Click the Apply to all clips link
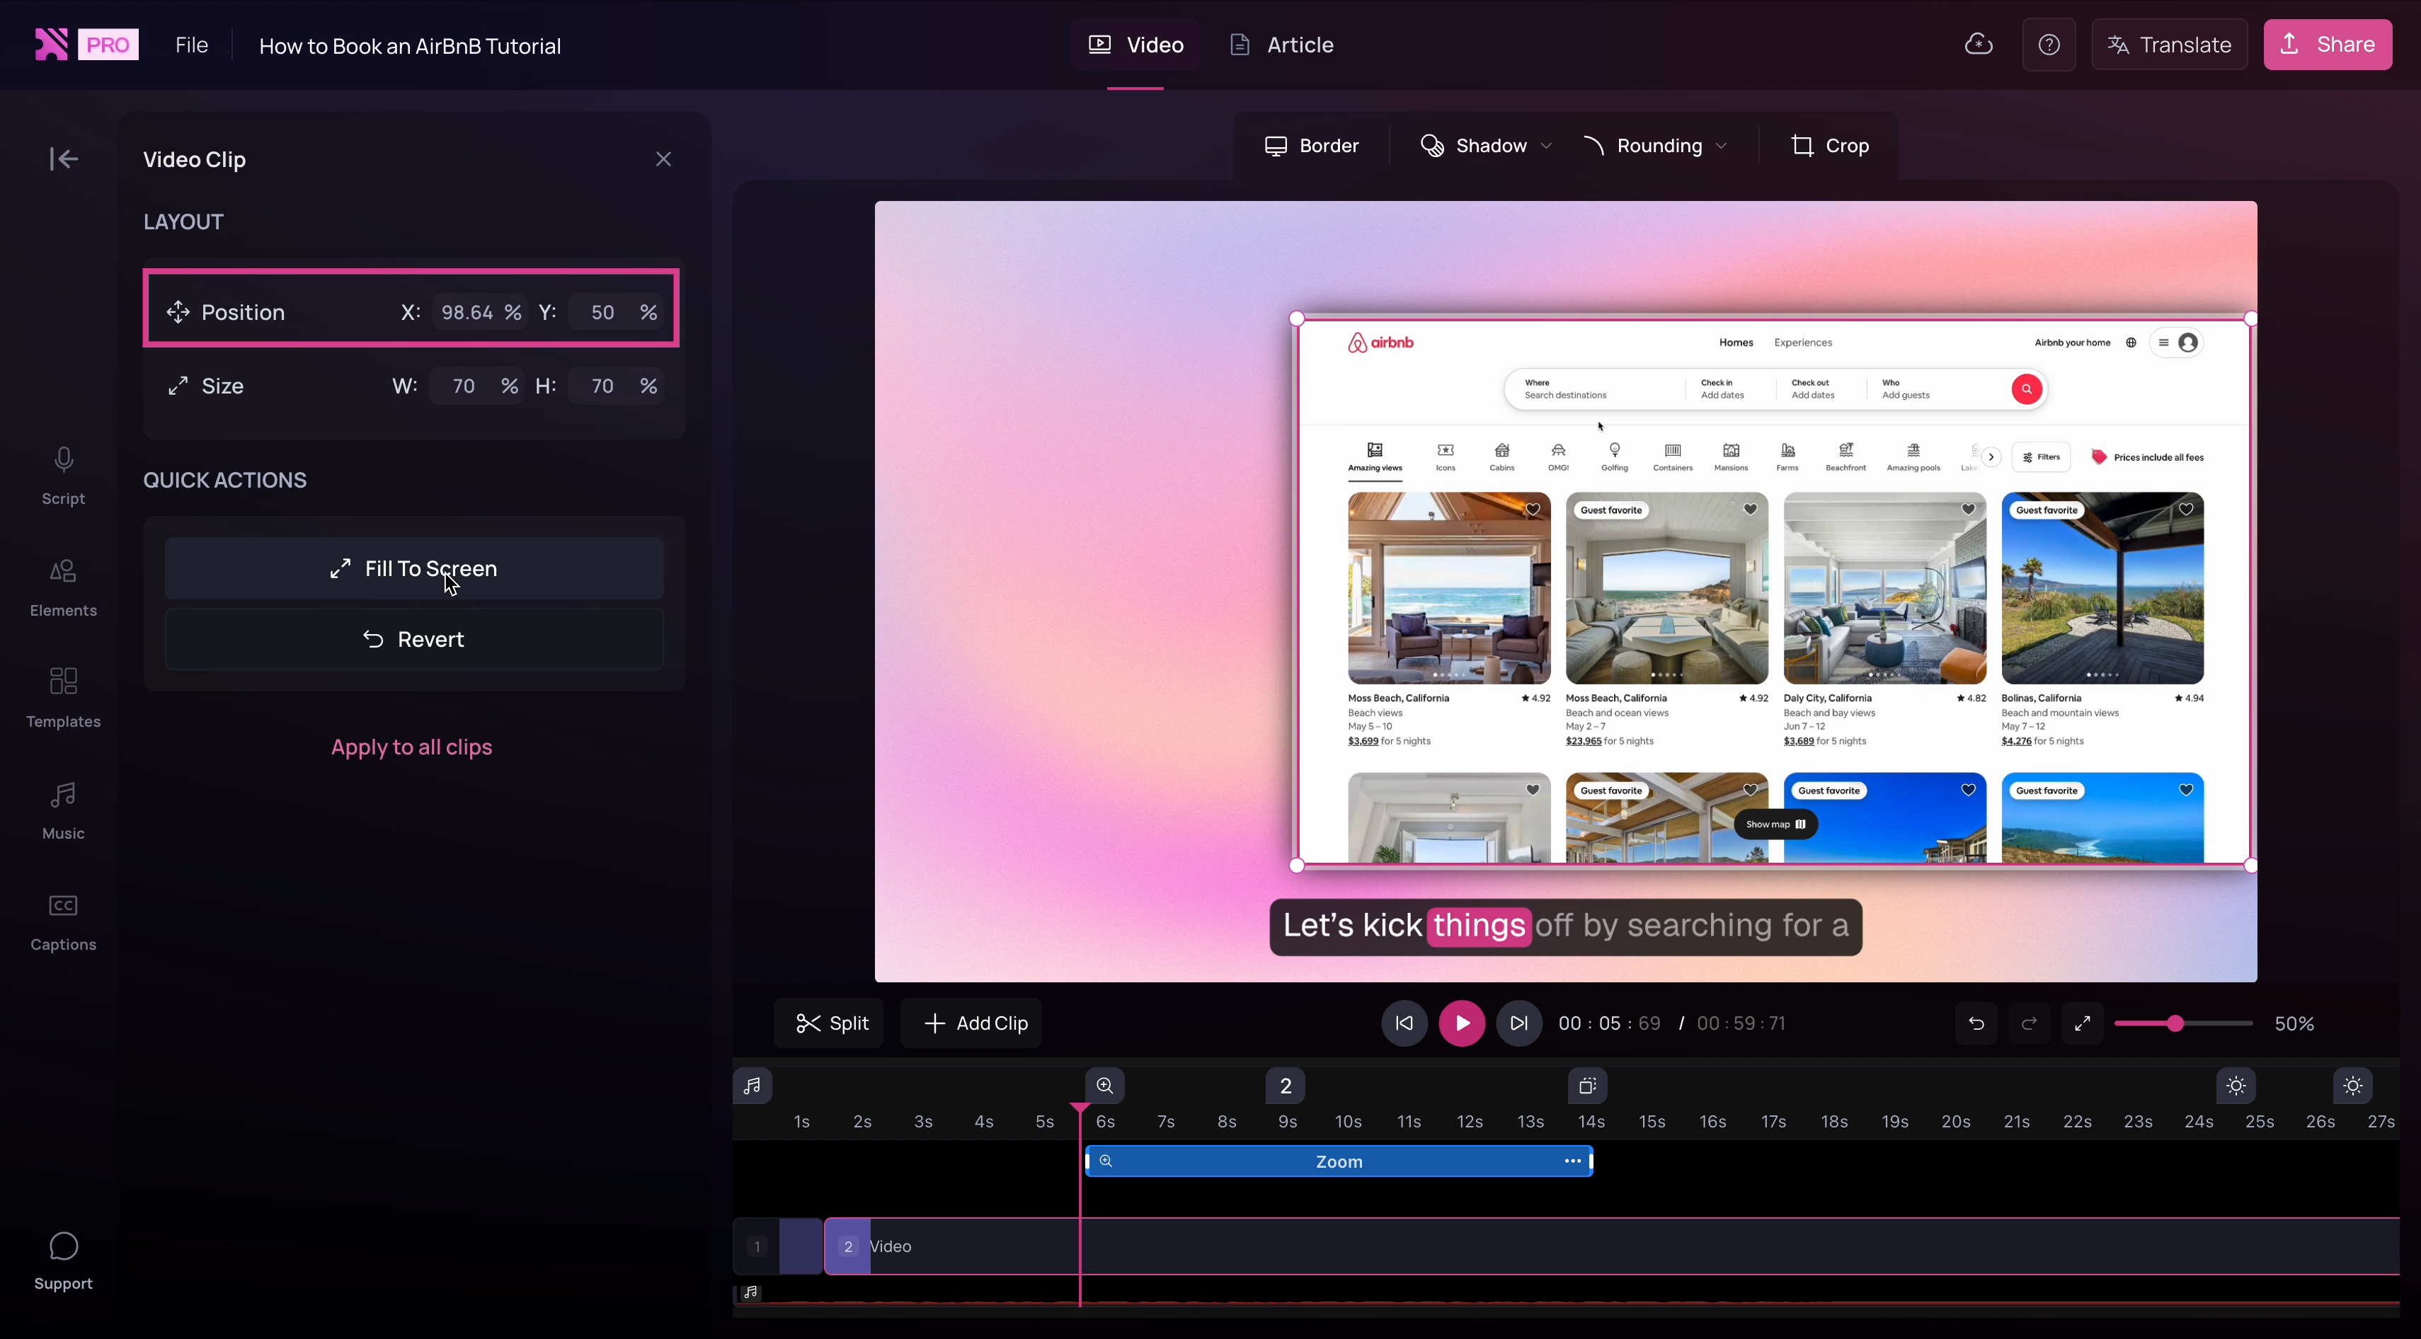2421x1339 pixels. pyautogui.click(x=412, y=747)
